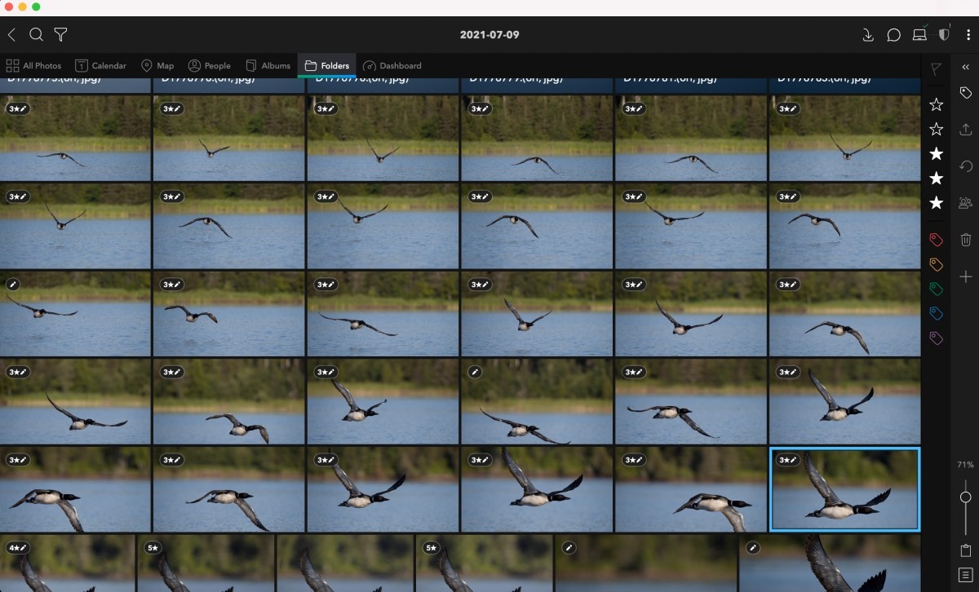Click the 2021-07-09 folder title
This screenshot has height=592, width=979.
coord(489,35)
